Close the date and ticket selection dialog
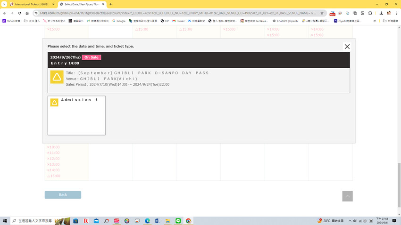This screenshot has width=401, height=225. pos(347,47)
